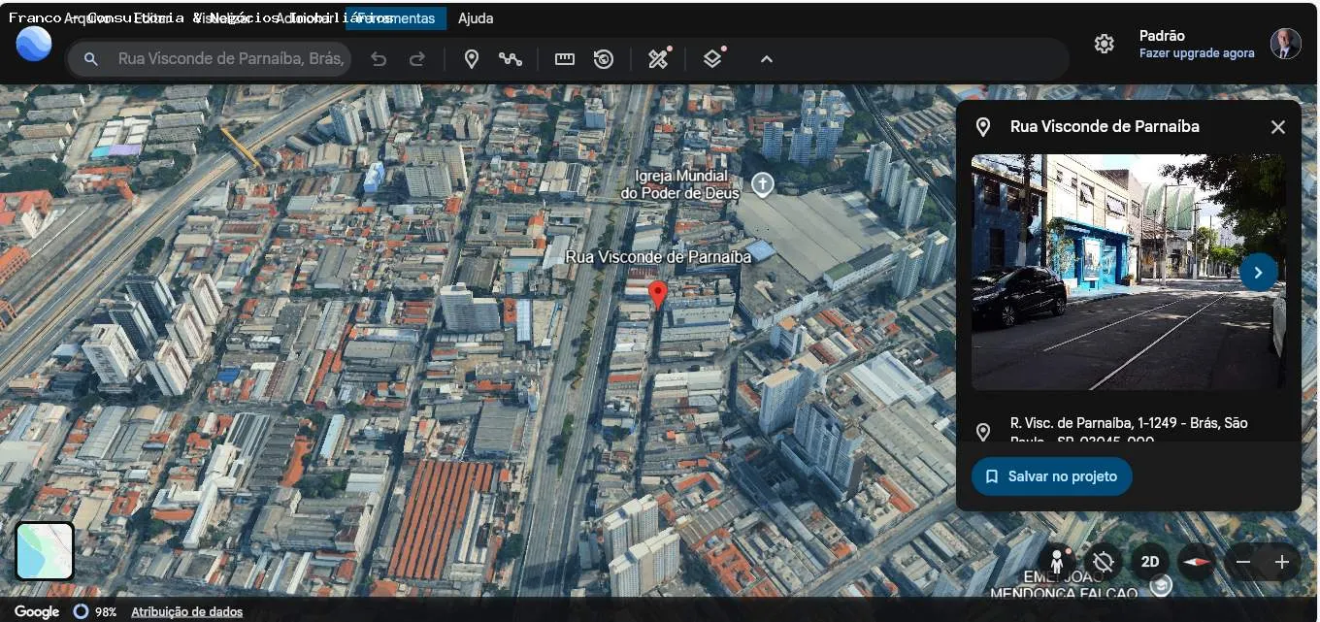Open the Ajuda menu
Viewport: 1320px width, 622px height.
[x=476, y=18]
